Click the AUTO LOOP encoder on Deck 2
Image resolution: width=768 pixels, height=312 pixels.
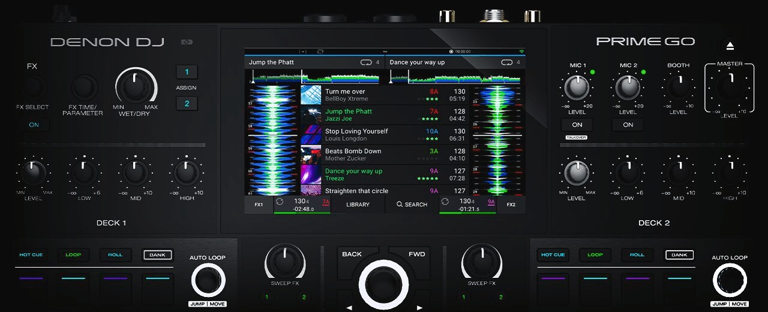(730, 280)
